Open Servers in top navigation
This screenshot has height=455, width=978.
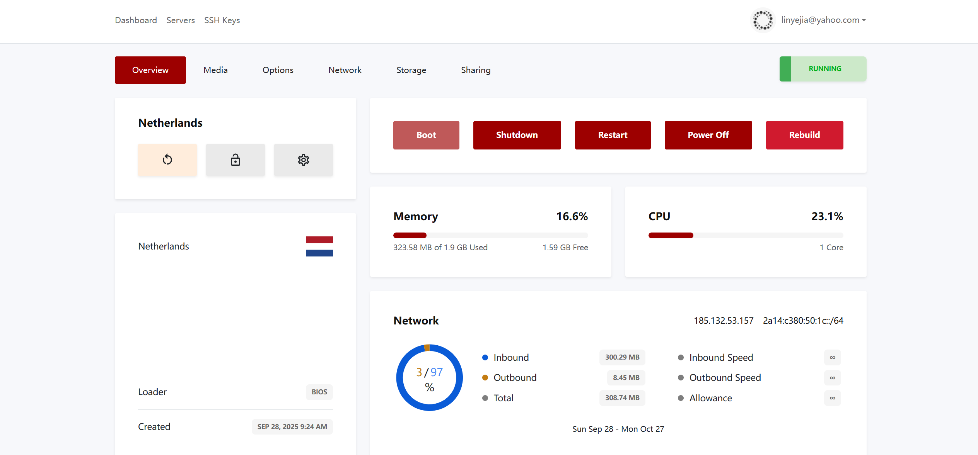click(181, 20)
